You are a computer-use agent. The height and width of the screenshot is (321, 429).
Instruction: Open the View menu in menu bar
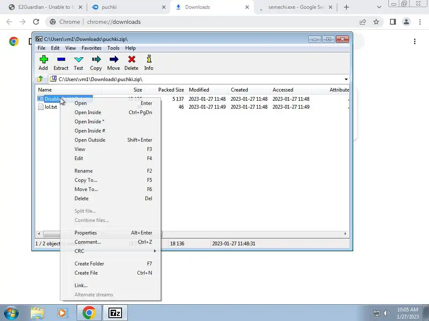point(70,48)
